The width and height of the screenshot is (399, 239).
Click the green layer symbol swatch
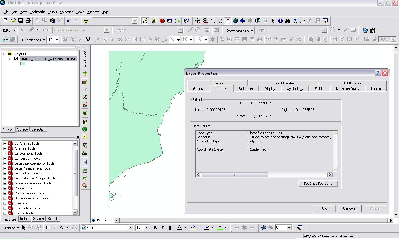[22, 64]
